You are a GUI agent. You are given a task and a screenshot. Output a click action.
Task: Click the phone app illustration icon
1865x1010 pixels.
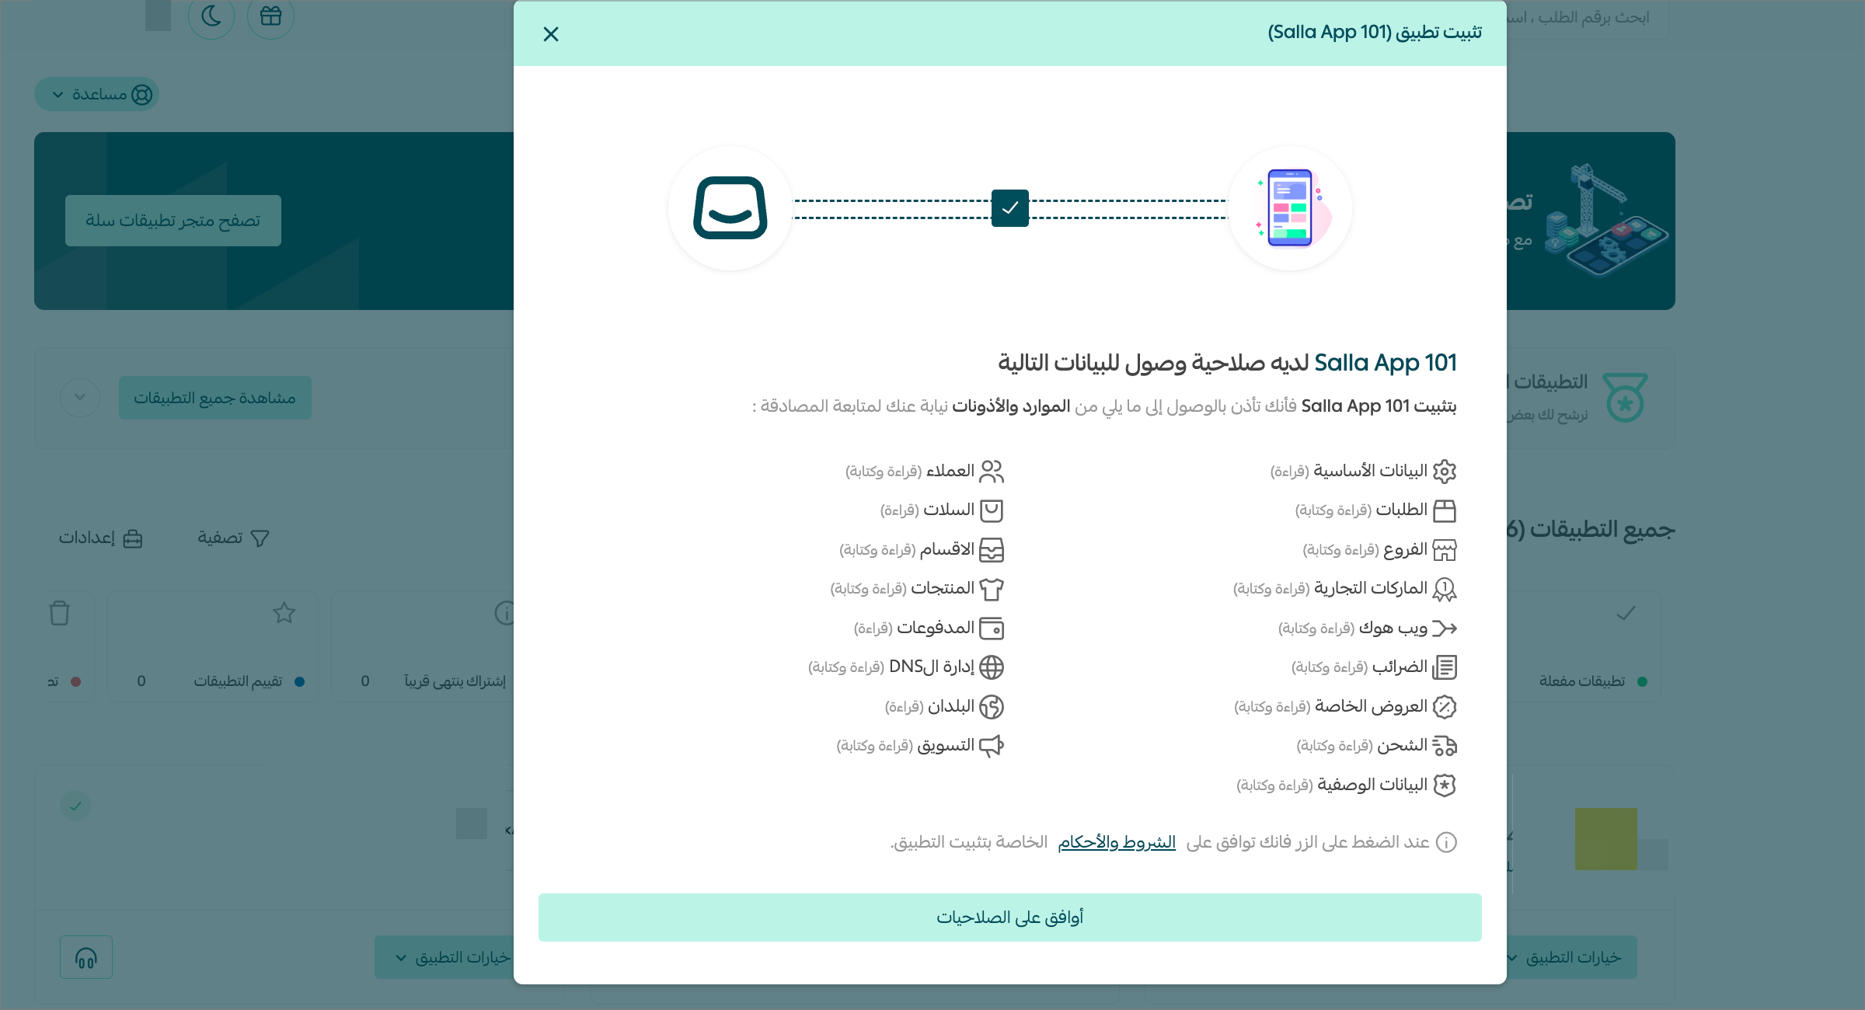[1290, 208]
